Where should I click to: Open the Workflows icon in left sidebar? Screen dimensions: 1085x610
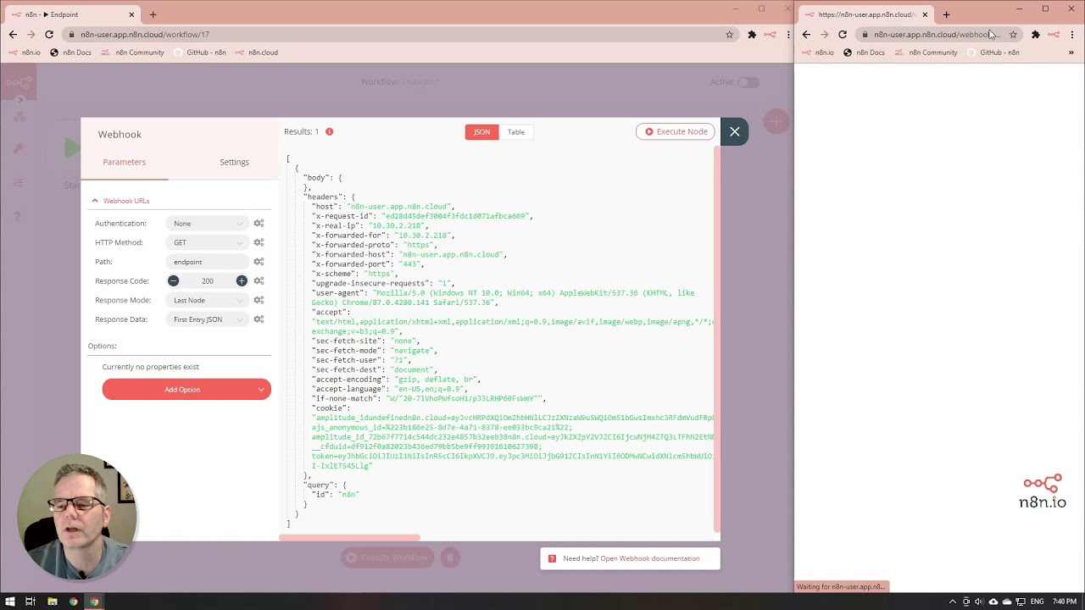click(x=19, y=117)
